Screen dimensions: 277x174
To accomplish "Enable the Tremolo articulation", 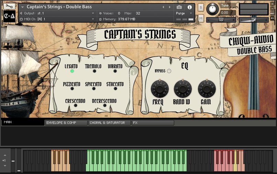I will point(93,71).
